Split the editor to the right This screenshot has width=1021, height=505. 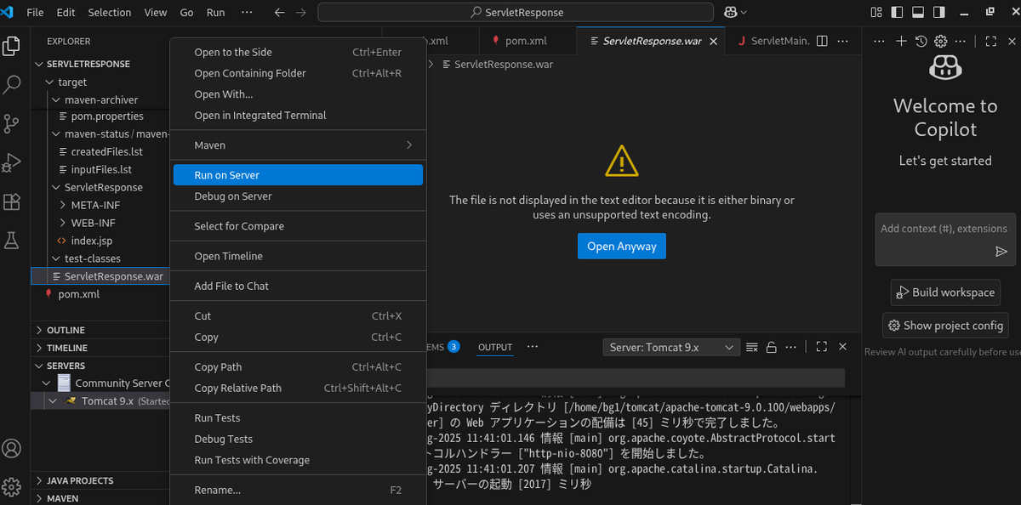(x=822, y=41)
